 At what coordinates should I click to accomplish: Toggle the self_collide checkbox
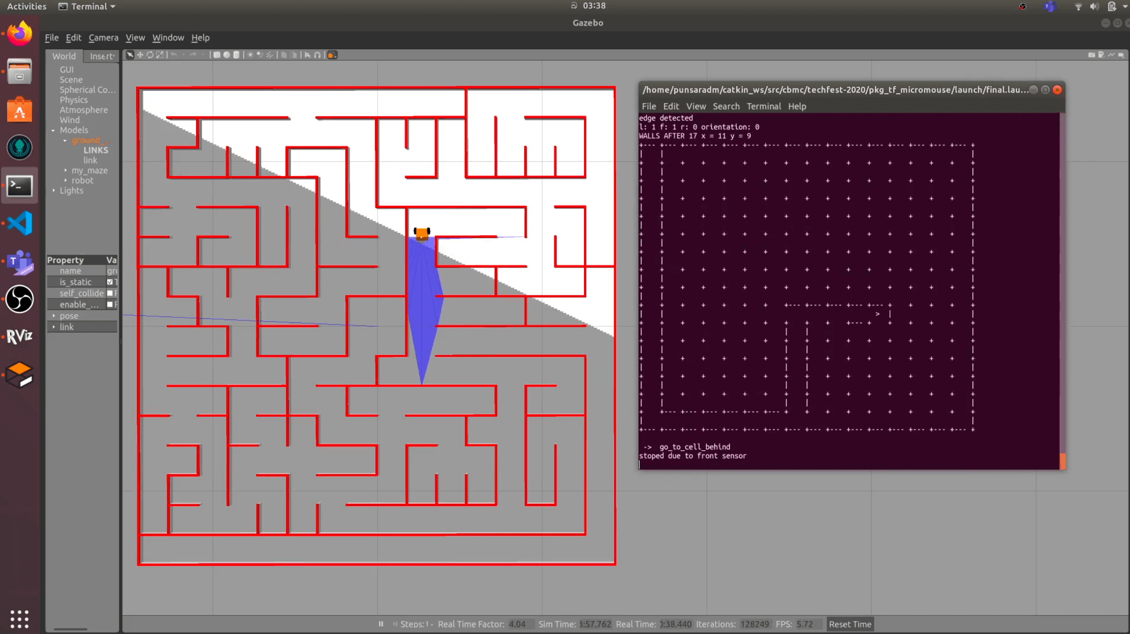point(110,293)
